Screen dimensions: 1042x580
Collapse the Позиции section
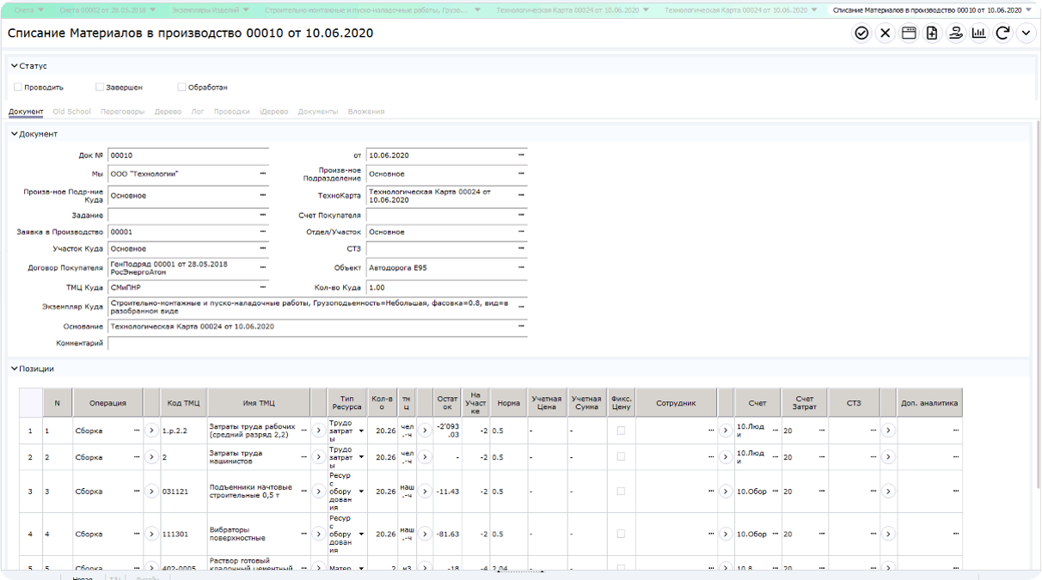(15, 369)
